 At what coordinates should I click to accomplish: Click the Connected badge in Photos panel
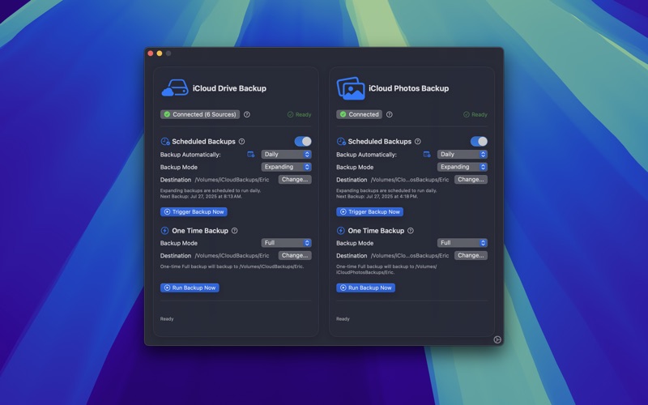(x=359, y=114)
